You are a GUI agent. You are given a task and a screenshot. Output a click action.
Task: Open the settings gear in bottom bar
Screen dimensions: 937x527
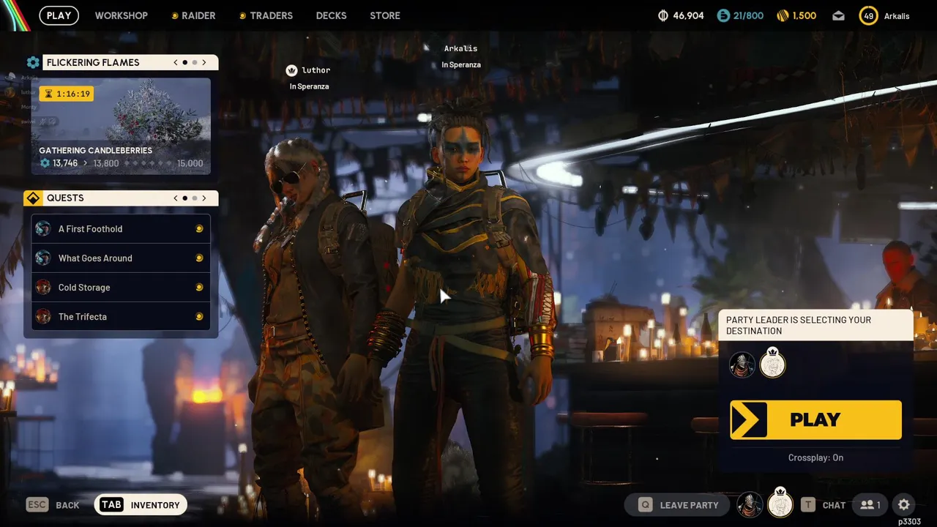(904, 504)
